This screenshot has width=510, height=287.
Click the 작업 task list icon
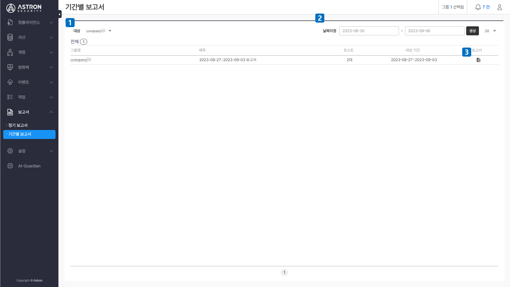pyautogui.click(x=10, y=97)
